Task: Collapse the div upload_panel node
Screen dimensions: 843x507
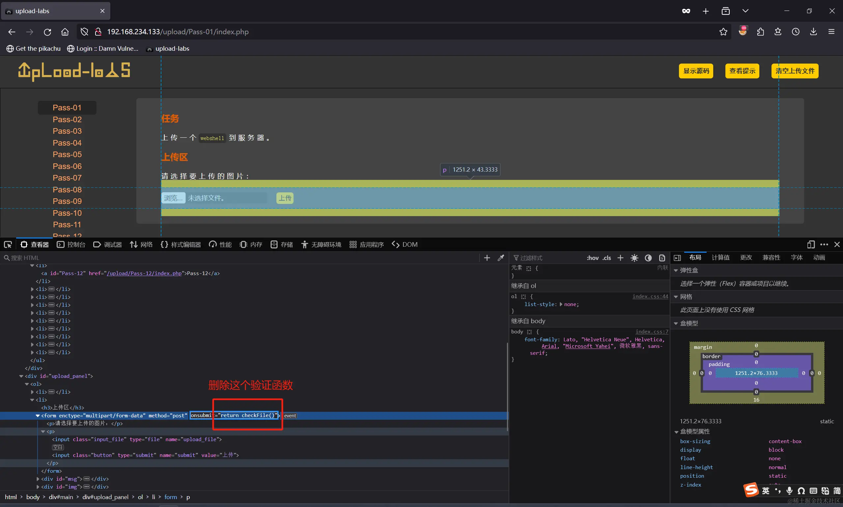Action: [x=21, y=376]
